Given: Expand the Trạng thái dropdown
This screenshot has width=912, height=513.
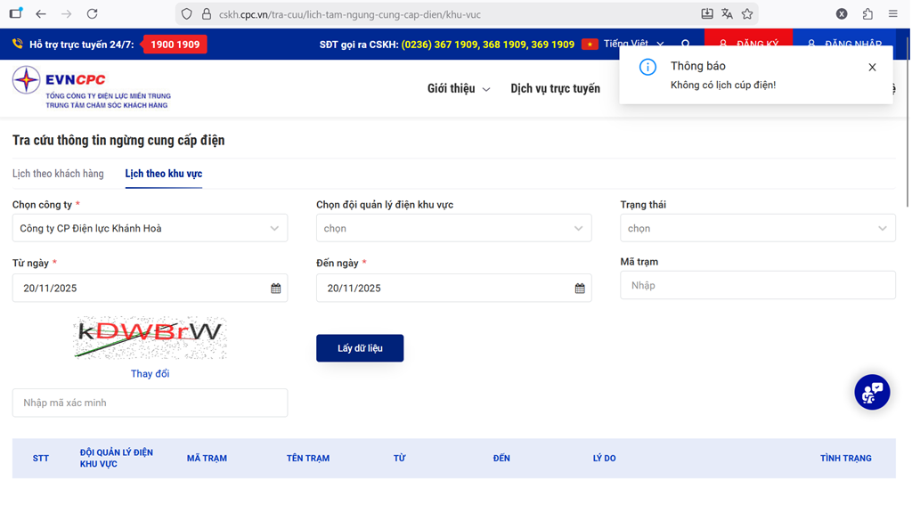Looking at the screenshot, I should pyautogui.click(x=757, y=228).
